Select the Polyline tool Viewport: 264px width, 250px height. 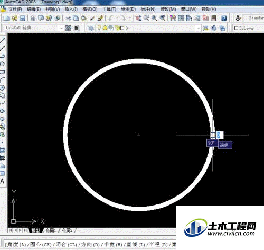pyautogui.click(x=2, y=56)
